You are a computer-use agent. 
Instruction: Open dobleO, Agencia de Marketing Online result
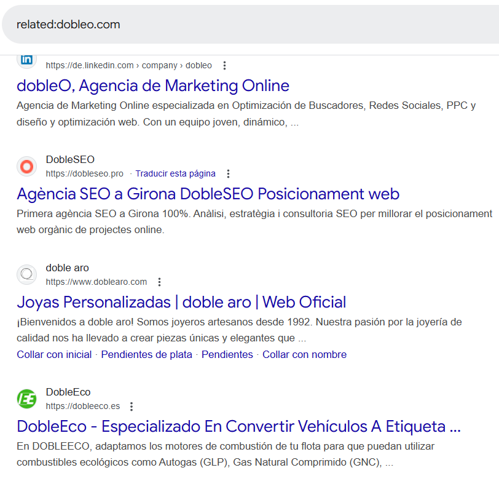[x=153, y=85]
